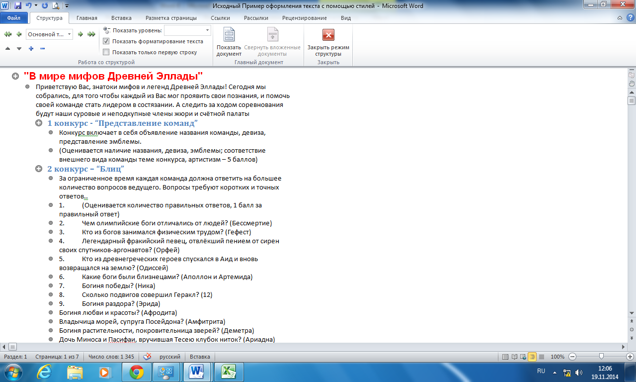The image size is (636, 382).
Task: Expand the selected outline item (plus)
Action: (31, 48)
